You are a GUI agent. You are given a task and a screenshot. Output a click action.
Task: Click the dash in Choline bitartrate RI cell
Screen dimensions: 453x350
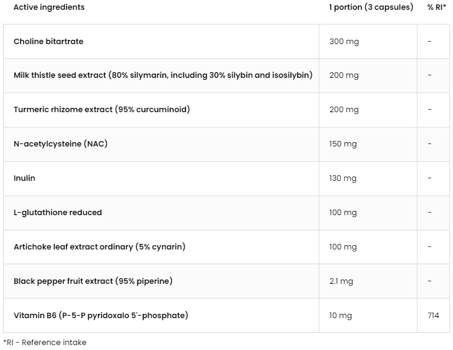430,41
